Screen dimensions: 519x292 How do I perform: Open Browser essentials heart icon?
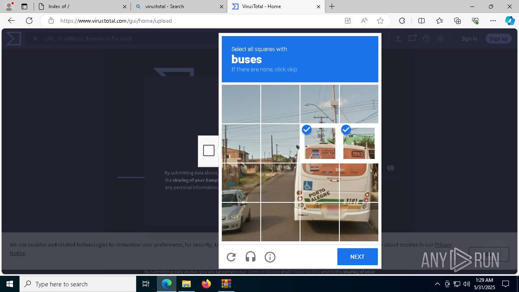pos(475,21)
